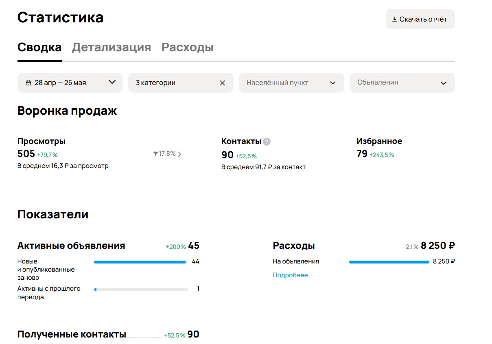Click В среднем 91,7 ₽ за контакт
The width and height of the screenshot is (492, 344).
coord(263,167)
